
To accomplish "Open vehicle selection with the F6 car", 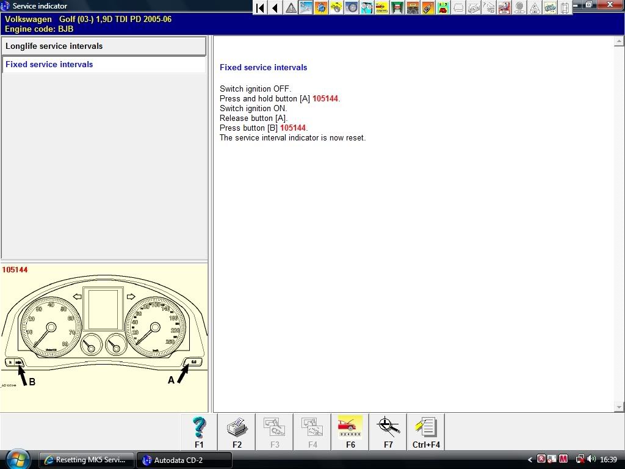I will coord(350,432).
